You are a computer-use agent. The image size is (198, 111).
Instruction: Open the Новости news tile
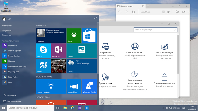(x=51, y=35)
